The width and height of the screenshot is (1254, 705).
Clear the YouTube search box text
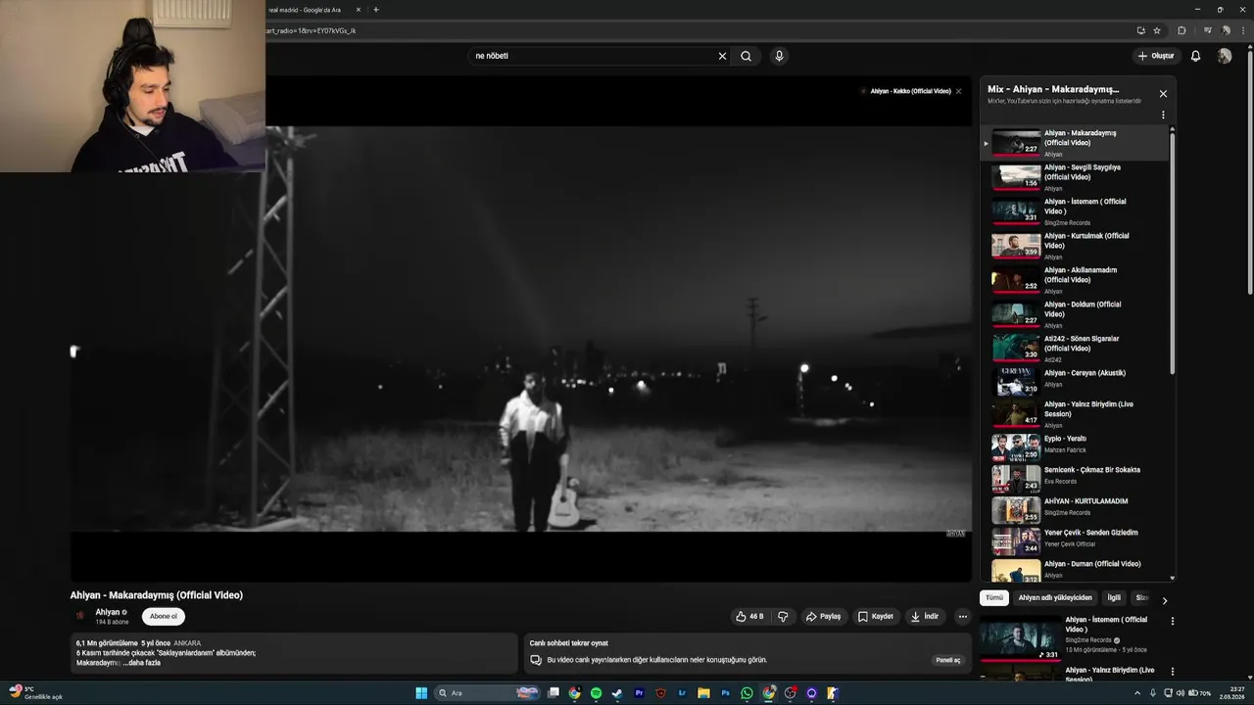coord(722,56)
